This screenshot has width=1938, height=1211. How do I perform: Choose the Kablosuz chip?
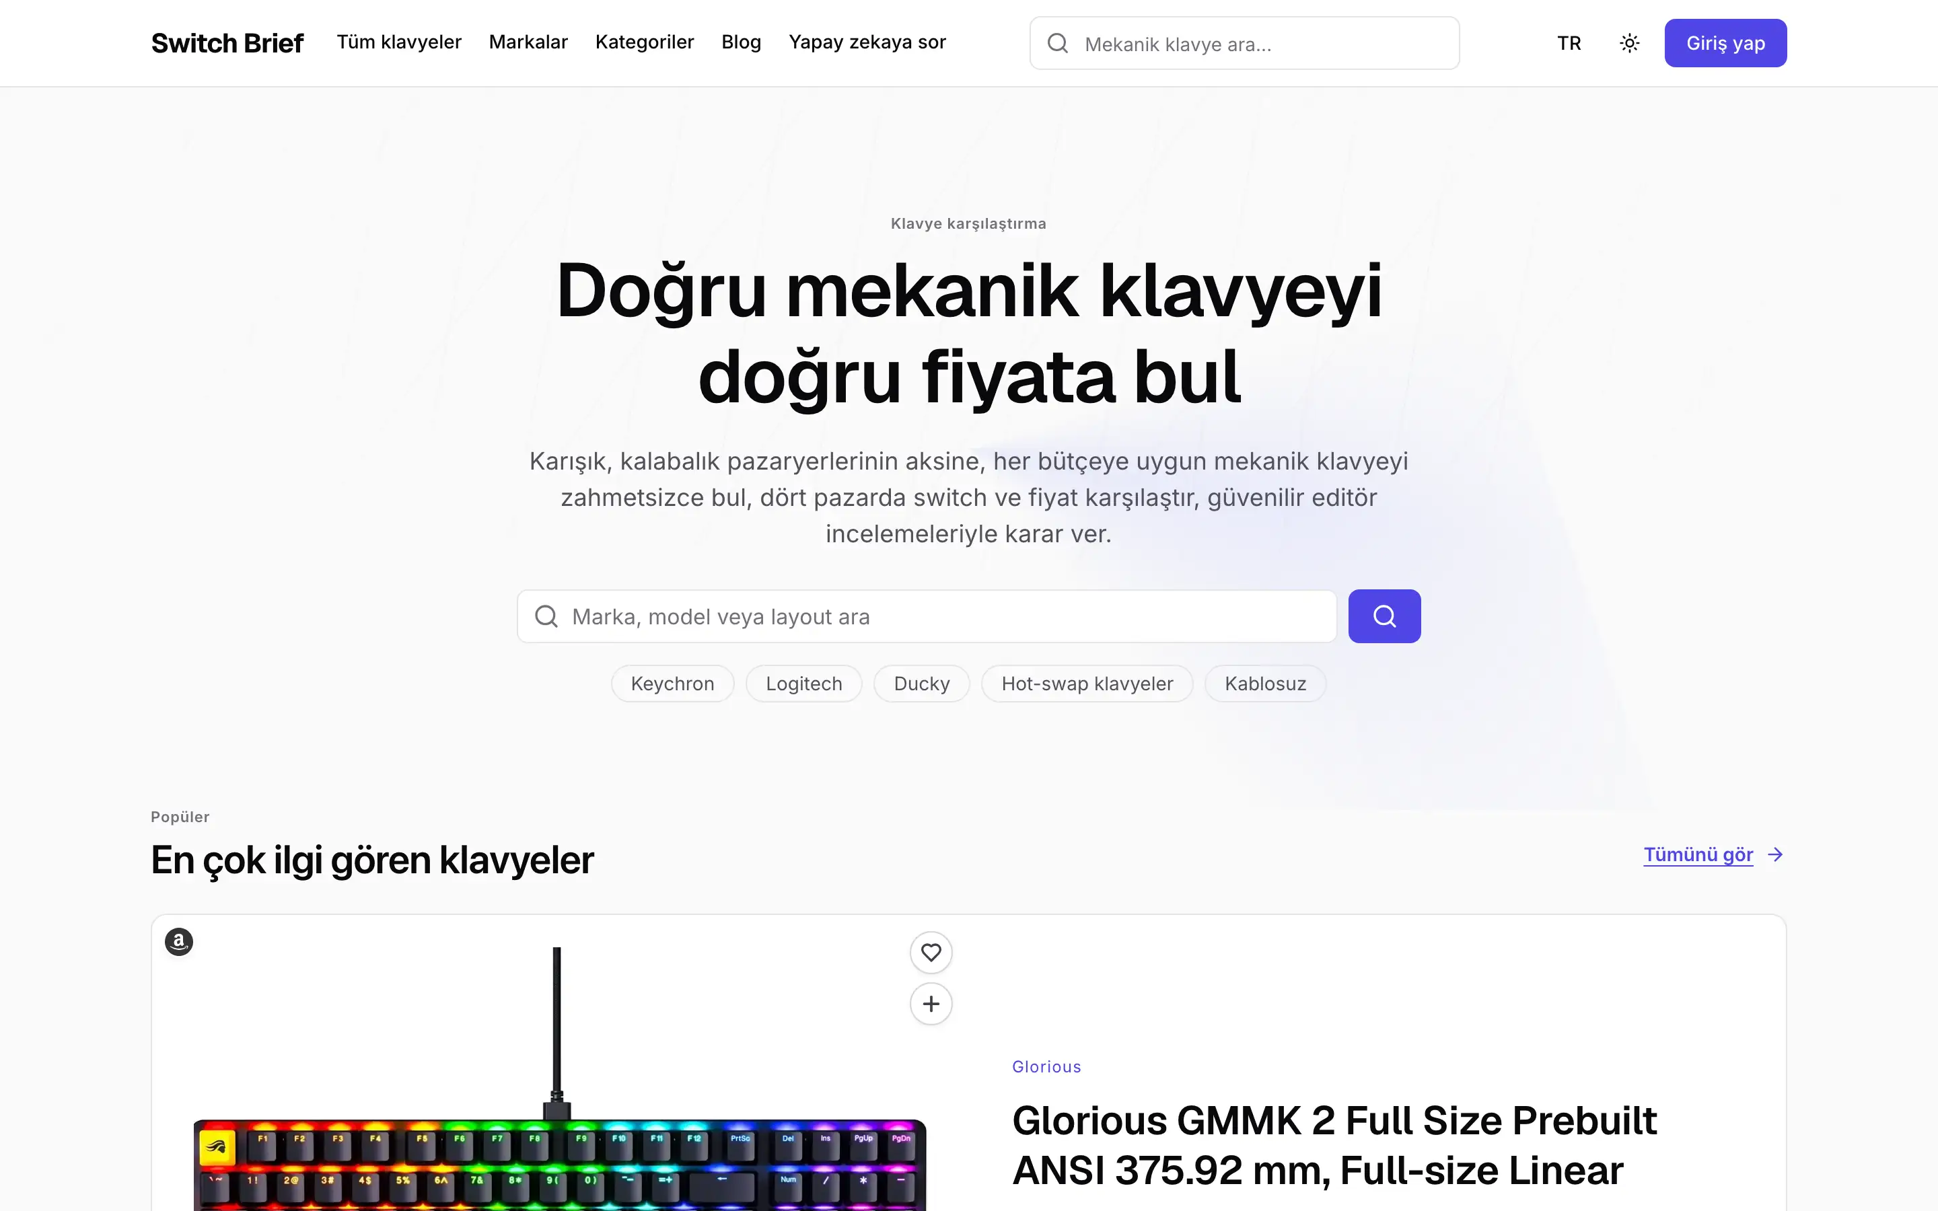point(1265,683)
